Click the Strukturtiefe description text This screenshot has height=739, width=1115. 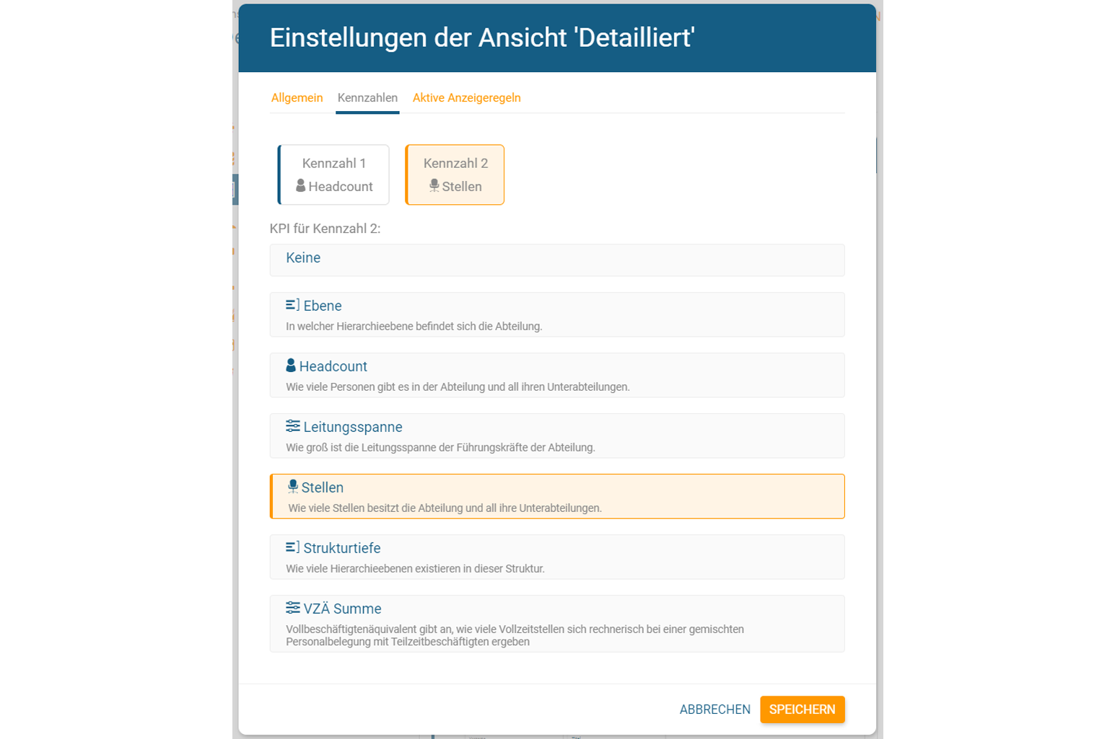click(x=415, y=569)
